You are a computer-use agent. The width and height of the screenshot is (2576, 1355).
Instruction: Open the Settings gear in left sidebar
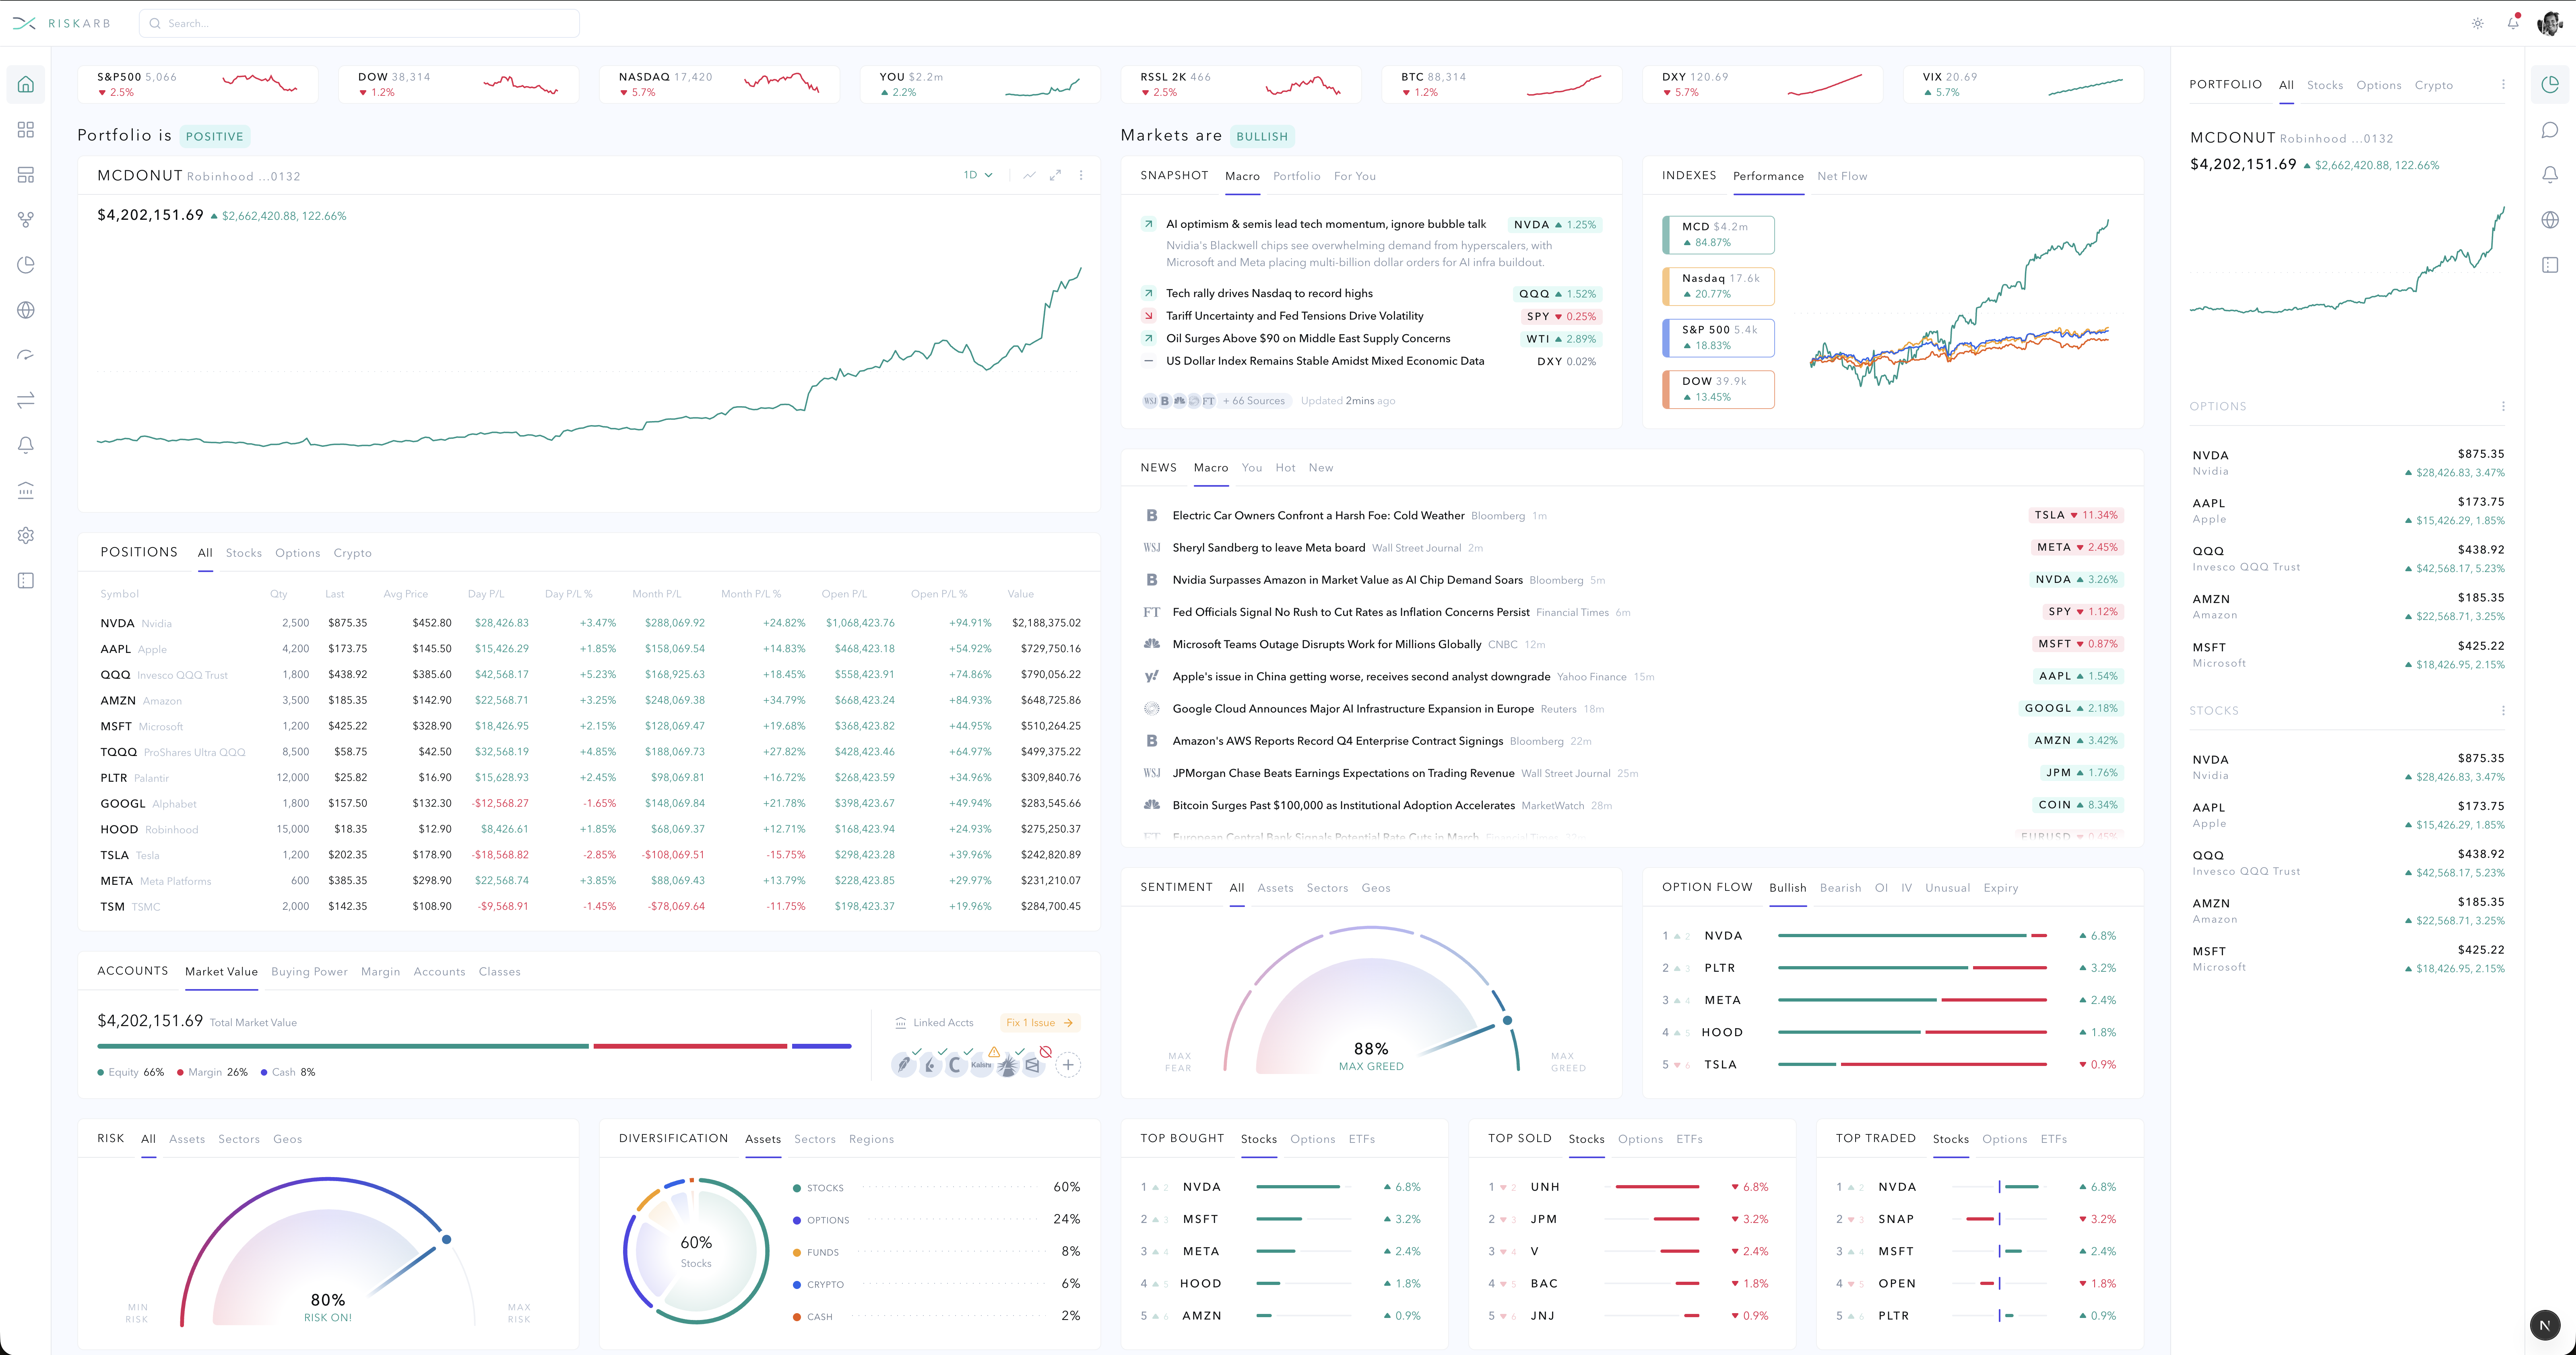pyautogui.click(x=26, y=535)
